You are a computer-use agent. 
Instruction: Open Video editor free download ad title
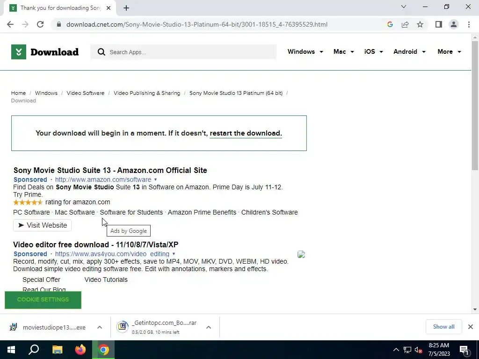click(x=95, y=245)
